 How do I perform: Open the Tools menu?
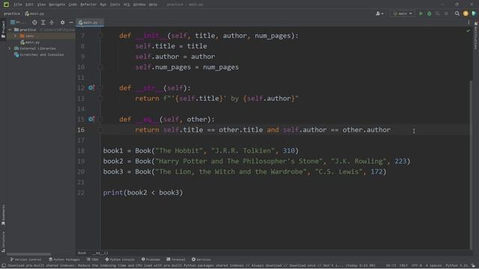click(115, 4)
